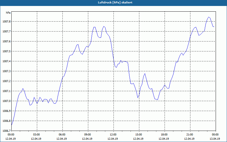Click the 1007,2 y-axis label
The width and height of the screenshot is (227, 142).
tap(6, 81)
